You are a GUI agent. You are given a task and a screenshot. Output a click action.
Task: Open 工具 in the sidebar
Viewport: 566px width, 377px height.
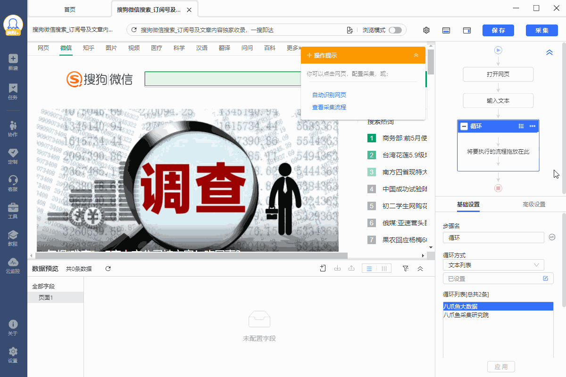pos(13,210)
